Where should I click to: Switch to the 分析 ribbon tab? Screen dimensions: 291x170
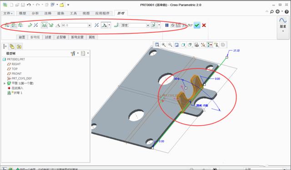[35, 13]
